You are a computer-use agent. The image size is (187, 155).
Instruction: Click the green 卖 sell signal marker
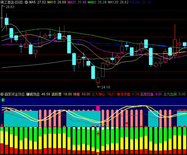pyautogui.click(x=3, y=100)
